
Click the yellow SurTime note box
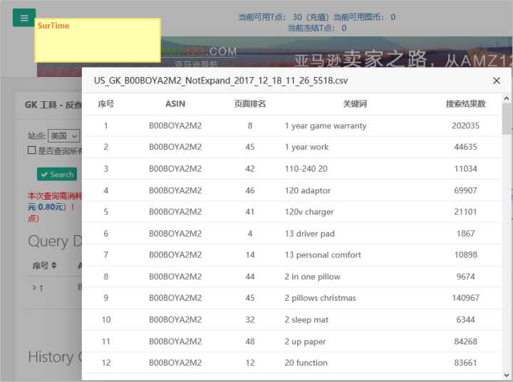(98, 41)
